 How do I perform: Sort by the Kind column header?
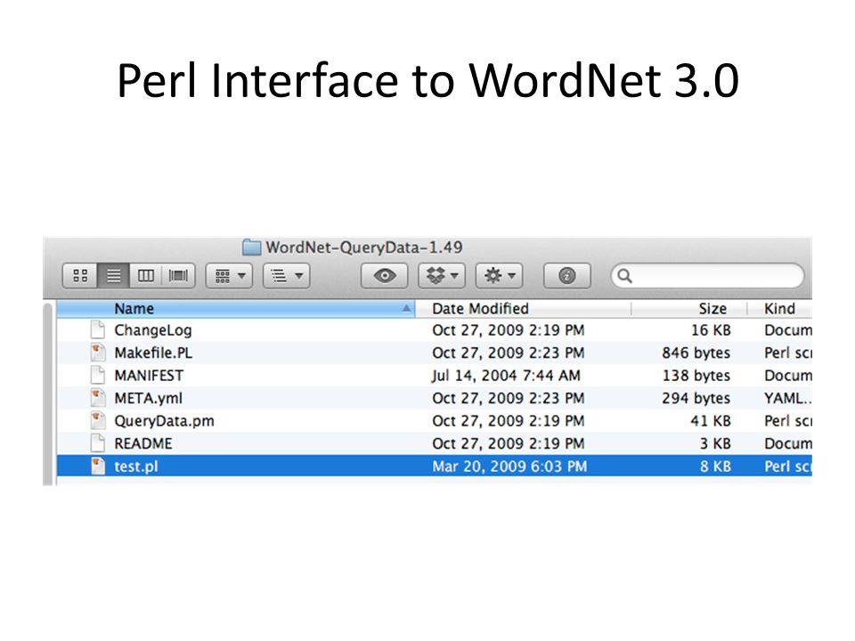780,309
